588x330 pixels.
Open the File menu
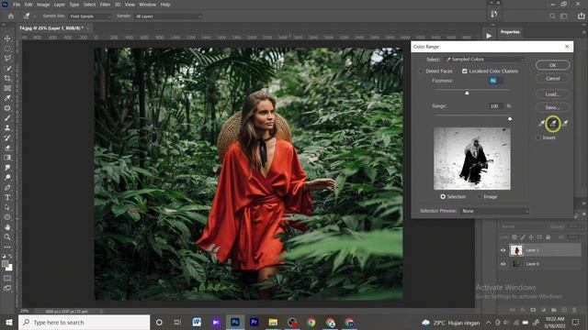(17, 5)
